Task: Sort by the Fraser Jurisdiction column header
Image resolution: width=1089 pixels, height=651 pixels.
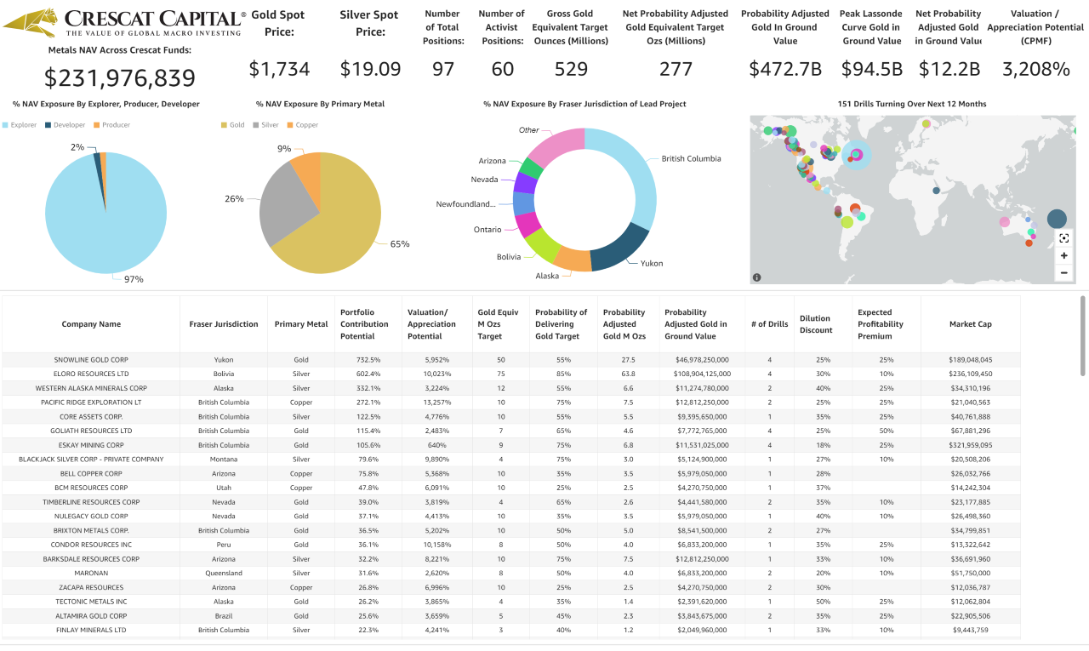Action: pyautogui.click(x=224, y=324)
